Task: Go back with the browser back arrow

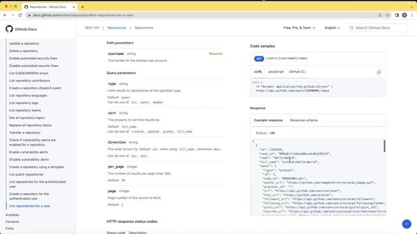Action: (x=5, y=15)
